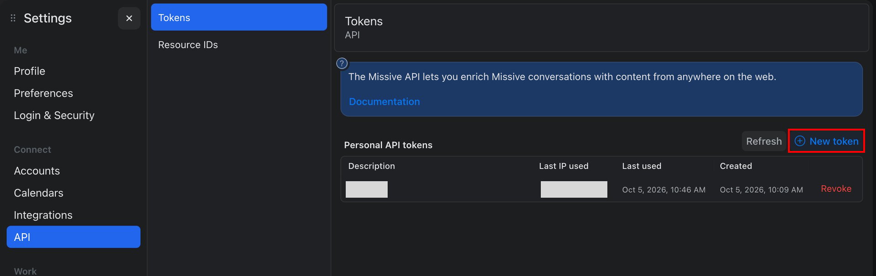Revoke the existing API token
Screen dimensions: 876x276
836,189
